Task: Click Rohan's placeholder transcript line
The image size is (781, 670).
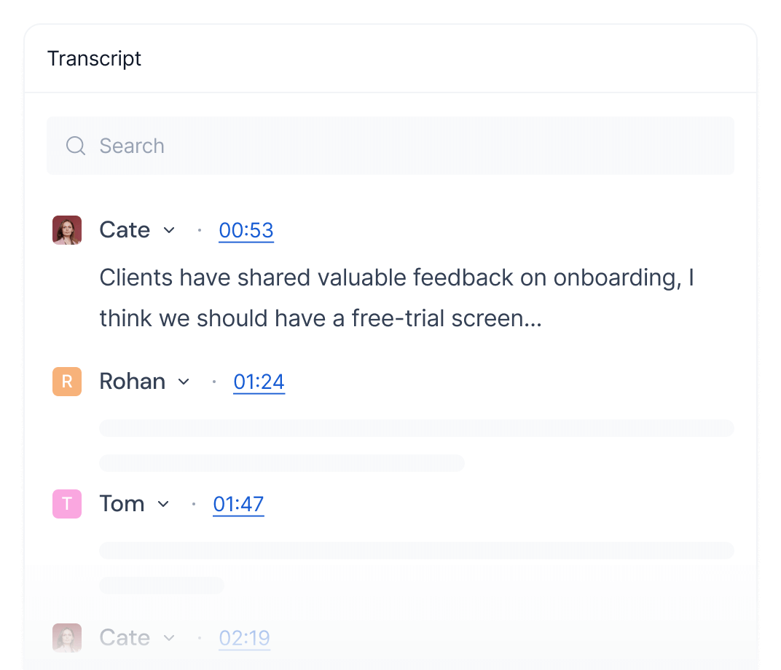Action: click(x=417, y=428)
